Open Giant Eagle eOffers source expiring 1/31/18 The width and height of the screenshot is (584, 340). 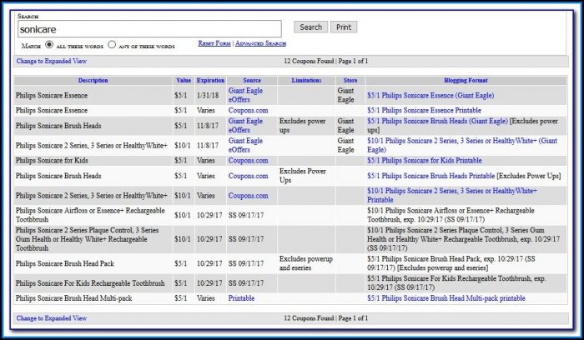click(x=245, y=95)
